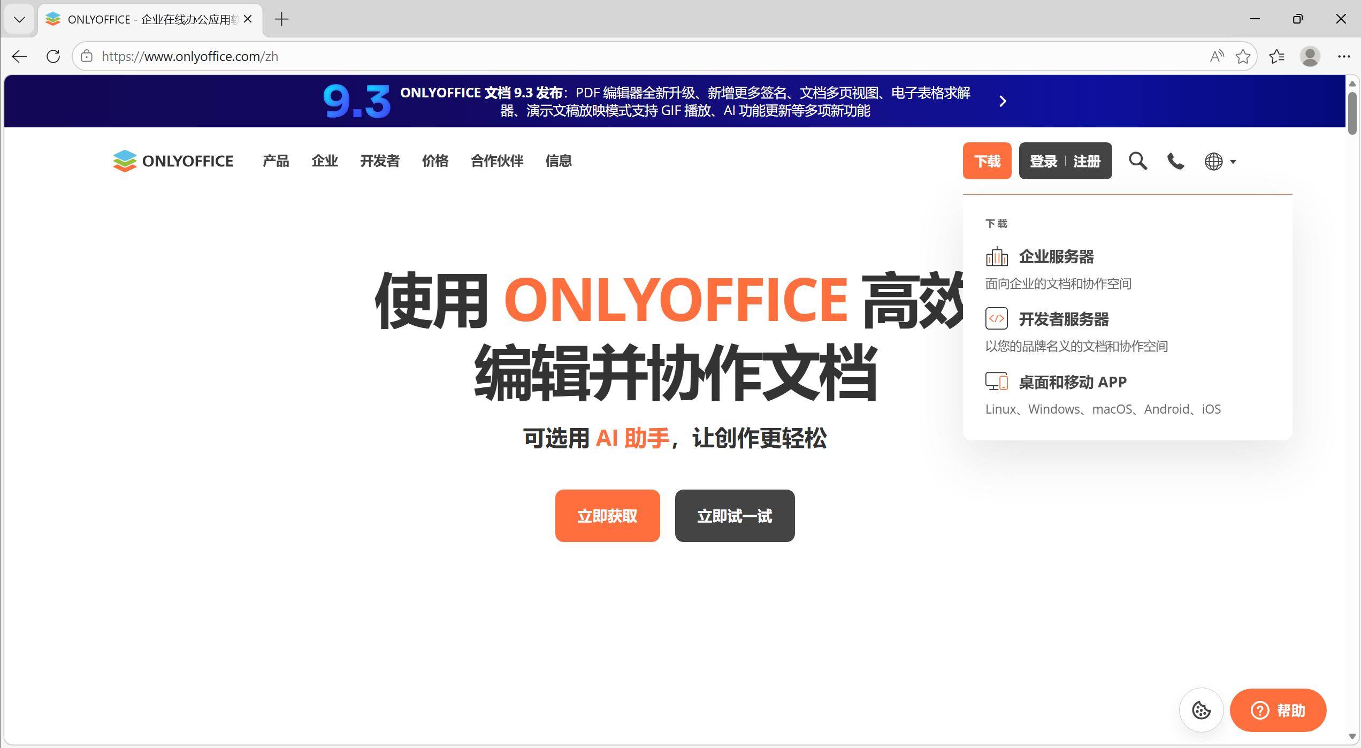Click the cookie settings icon

click(x=1202, y=710)
